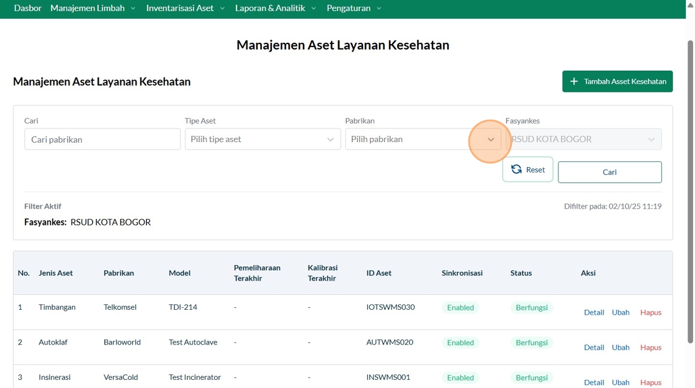Image resolution: width=695 pixels, height=388 pixels.
Task: Open the Inventarisasi Aset menu
Action: click(x=186, y=8)
